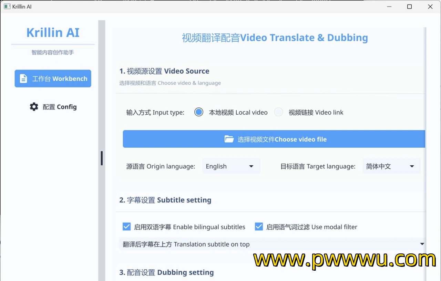Click the folder icon on Choose video file

point(229,139)
